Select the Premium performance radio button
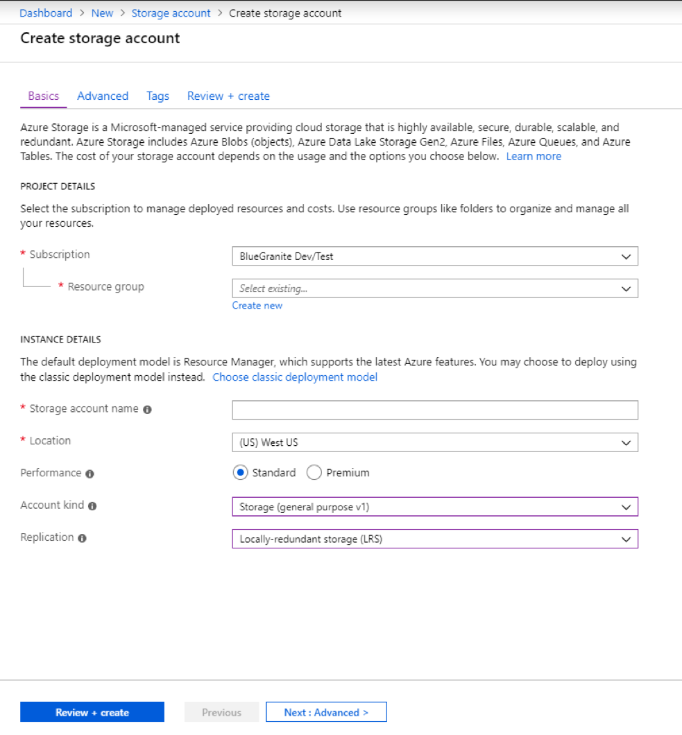 coord(314,472)
